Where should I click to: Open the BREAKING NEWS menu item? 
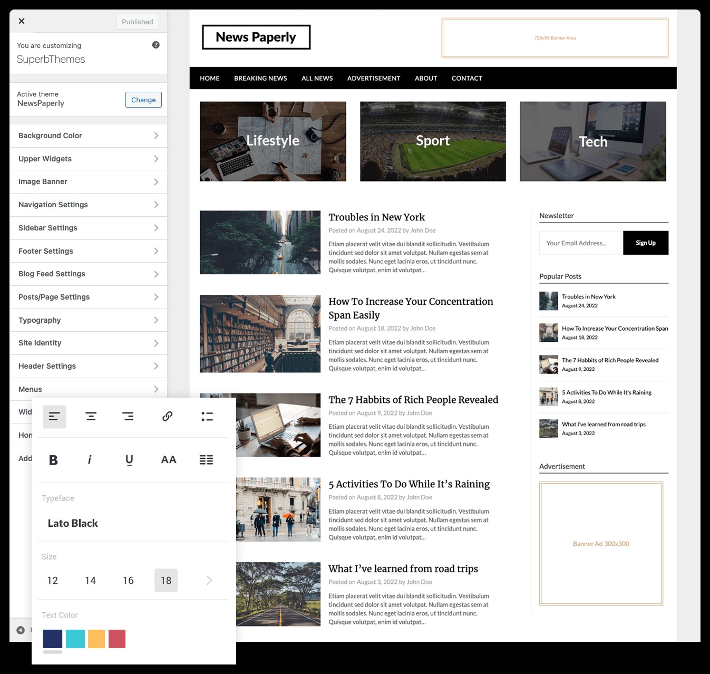[260, 78]
